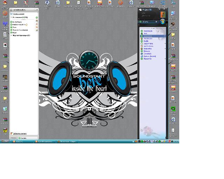Click the red Kaspersky tray icon
The image size is (224, 179).
click(x=169, y=141)
